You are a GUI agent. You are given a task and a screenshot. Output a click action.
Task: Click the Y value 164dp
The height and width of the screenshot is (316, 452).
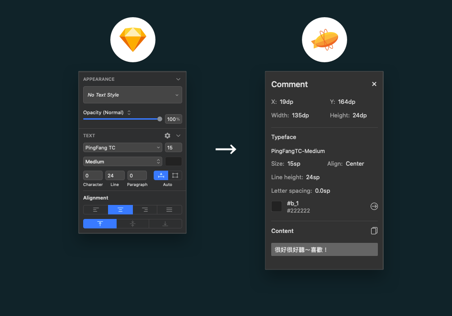(347, 102)
